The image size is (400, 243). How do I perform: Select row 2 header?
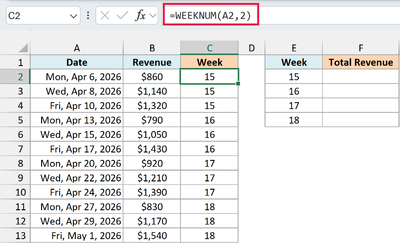tap(15, 77)
